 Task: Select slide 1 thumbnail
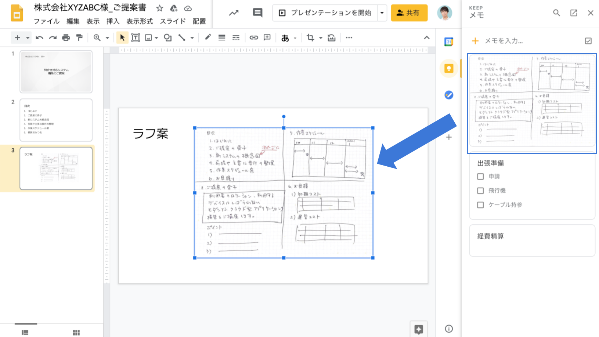pyautogui.click(x=56, y=72)
